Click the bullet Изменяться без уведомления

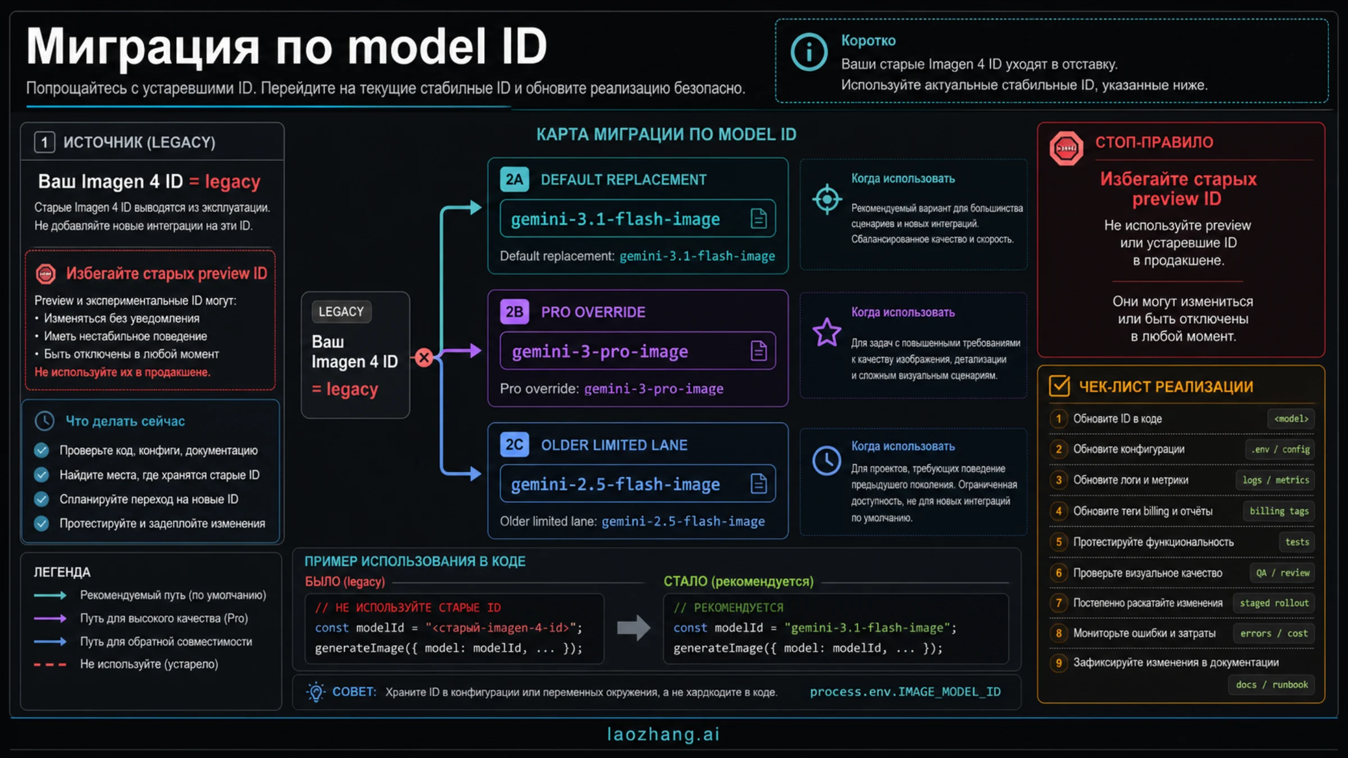(121, 318)
